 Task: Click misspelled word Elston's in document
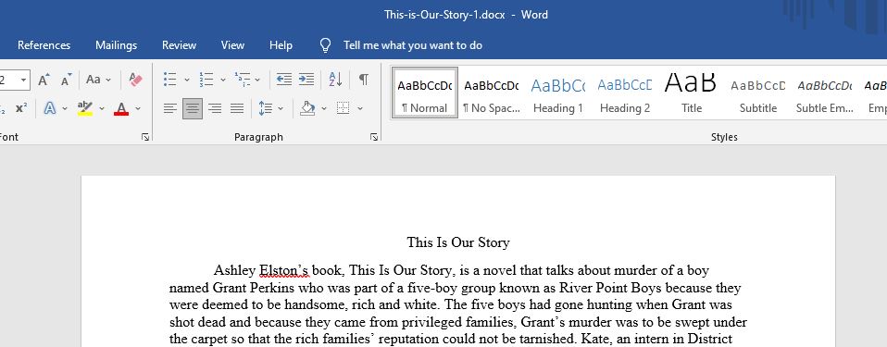(x=284, y=271)
